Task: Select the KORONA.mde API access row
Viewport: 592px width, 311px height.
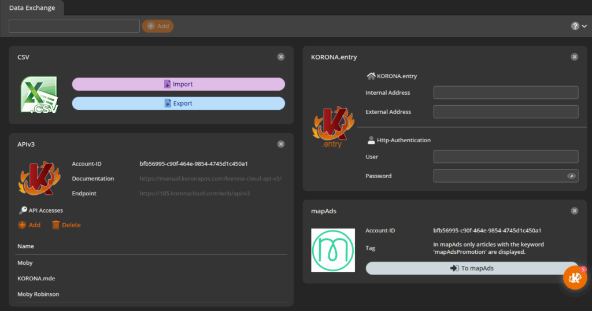Action: [151, 279]
